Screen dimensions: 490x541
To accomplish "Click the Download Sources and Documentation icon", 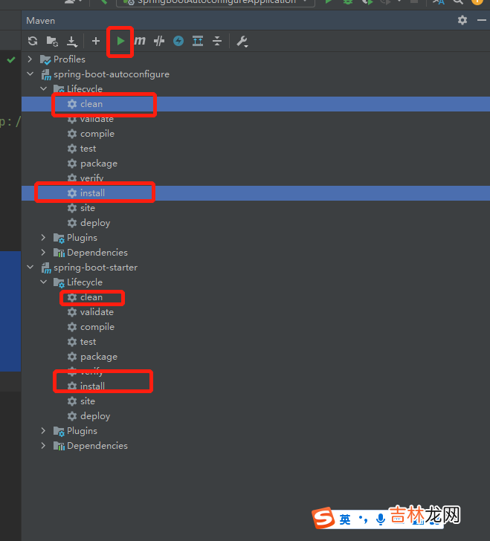I will click(71, 42).
